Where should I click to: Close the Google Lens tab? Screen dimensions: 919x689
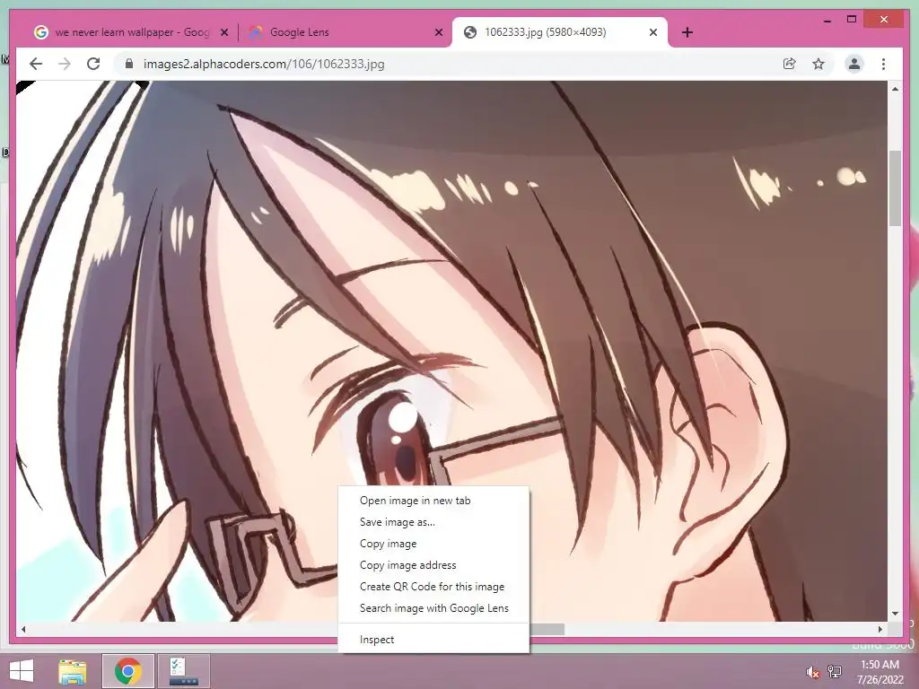pyautogui.click(x=438, y=32)
